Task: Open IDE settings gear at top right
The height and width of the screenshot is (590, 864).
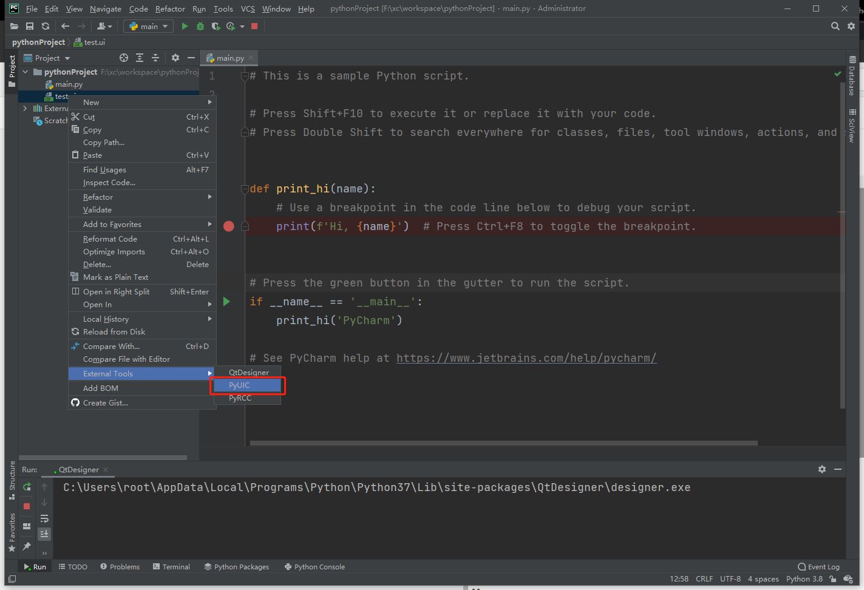Action: coord(851,26)
